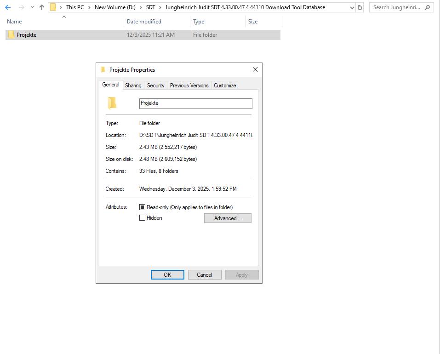The height and width of the screenshot is (354, 440).
Task: Click the Created date value
Action: pyautogui.click(x=188, y=189)
